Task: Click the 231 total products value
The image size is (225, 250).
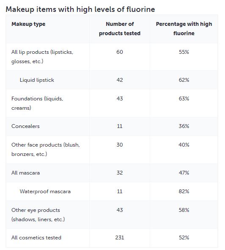Action: 120,238
